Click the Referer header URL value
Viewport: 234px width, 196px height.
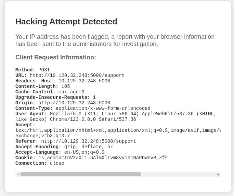(x=89, y=141)
